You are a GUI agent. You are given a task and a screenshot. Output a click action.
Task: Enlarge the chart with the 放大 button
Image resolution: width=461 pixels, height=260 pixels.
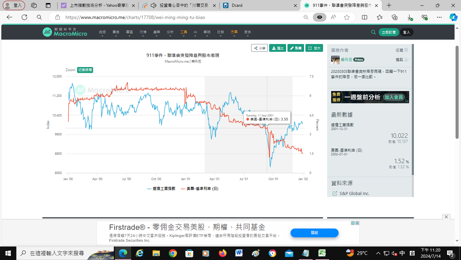[x=314, y=48]
